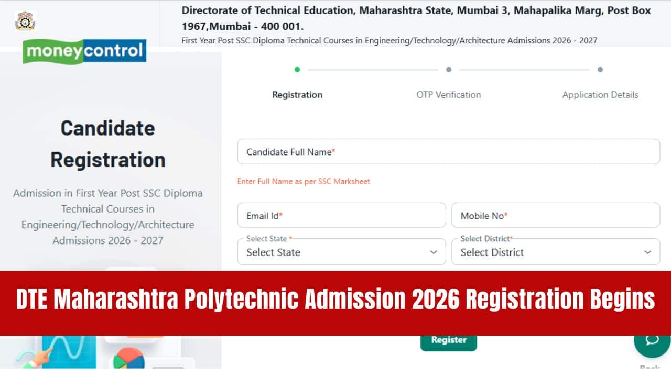Image resolution: width=671 pixels, height=377 pixels.
Task: Expand the Select State chevron arrow
Action: pos(434,252)
